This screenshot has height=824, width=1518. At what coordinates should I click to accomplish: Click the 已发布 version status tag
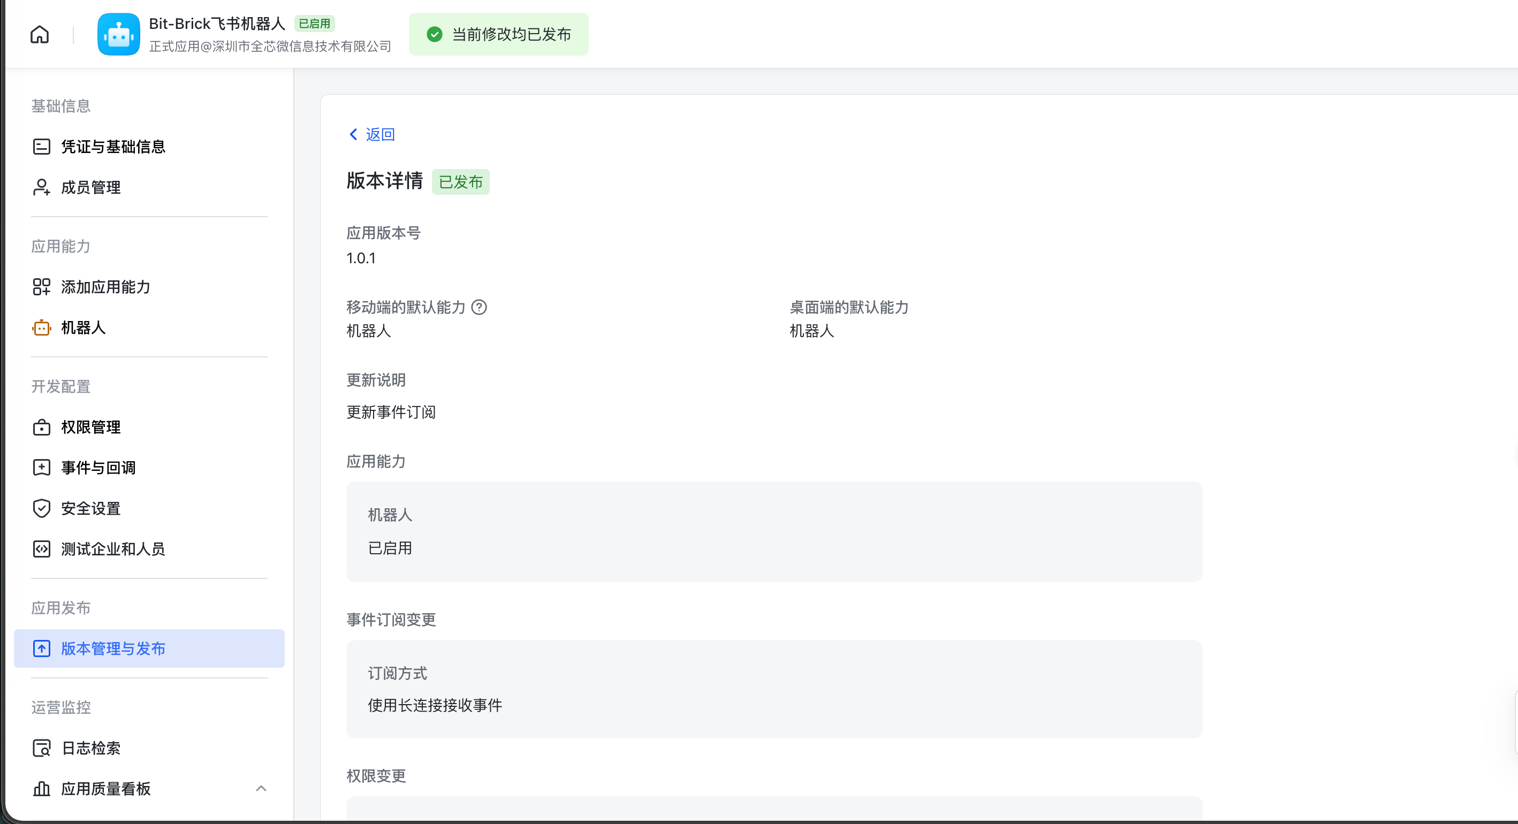pos(460,182)
